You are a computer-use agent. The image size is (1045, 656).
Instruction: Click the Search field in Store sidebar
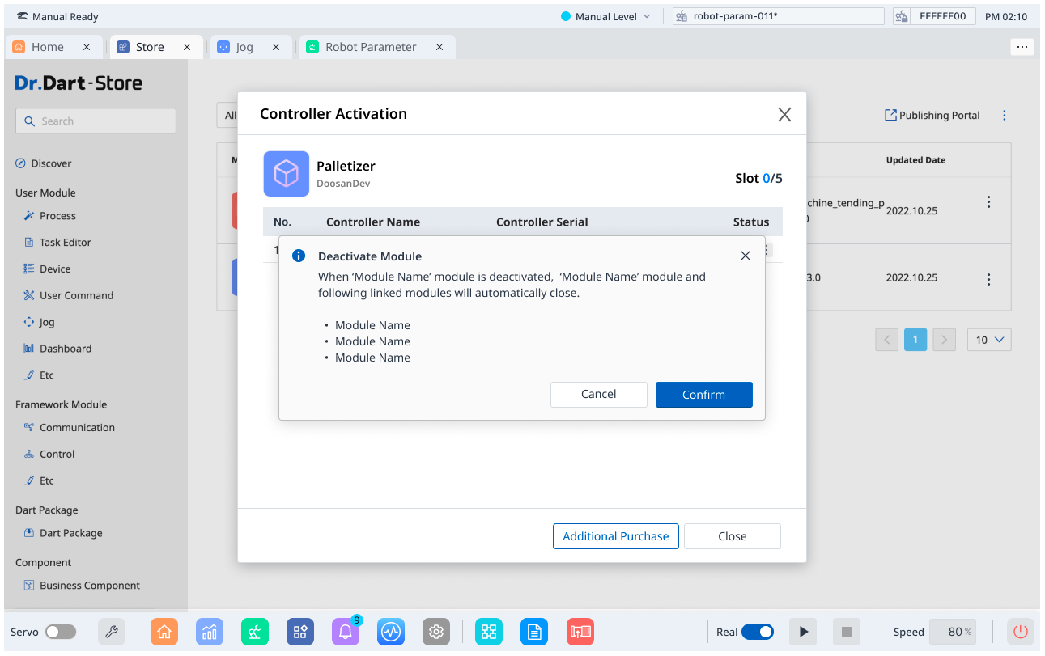96,121
